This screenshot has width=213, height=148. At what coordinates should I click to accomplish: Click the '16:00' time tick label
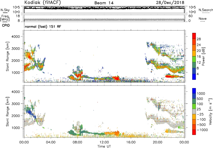pos(131,142)
